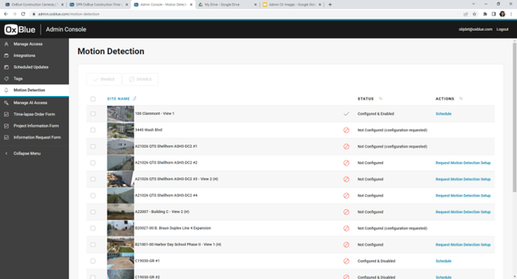
Task: Sort by SITE NAME column
Action: 119,99
